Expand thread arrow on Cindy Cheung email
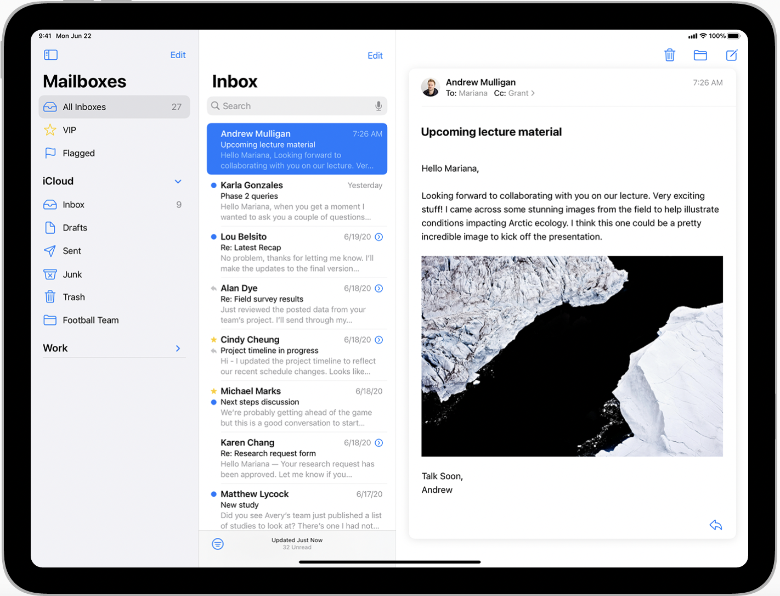 [379, 340]
